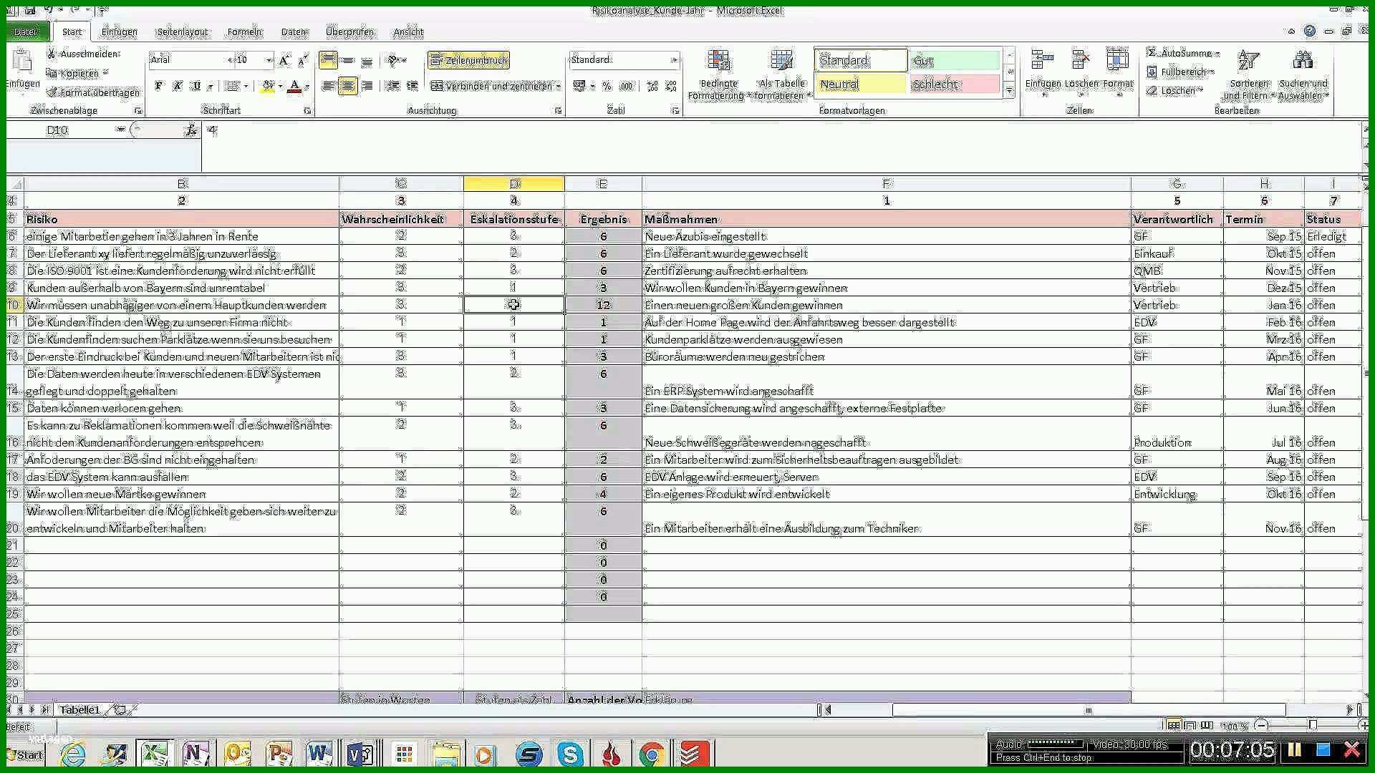
Task: Toggle Zeilenumbruch wrap text
Action: [x=469, y=61]
